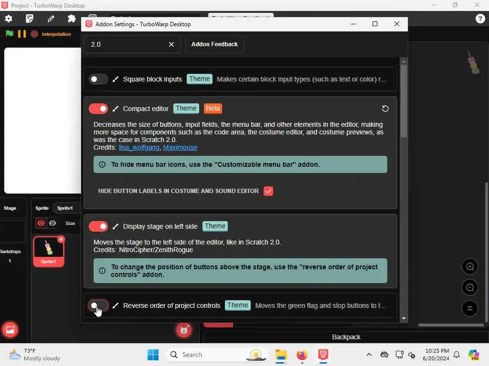
Task: Click Theme tag on Reverse order addon
Action: (238, 305)
